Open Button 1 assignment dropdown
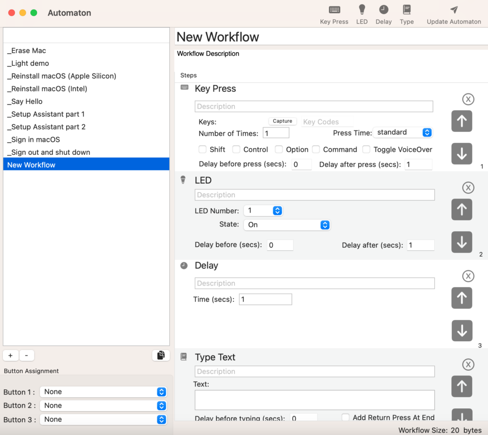This screenshot has width=488, height=435. 103,392
